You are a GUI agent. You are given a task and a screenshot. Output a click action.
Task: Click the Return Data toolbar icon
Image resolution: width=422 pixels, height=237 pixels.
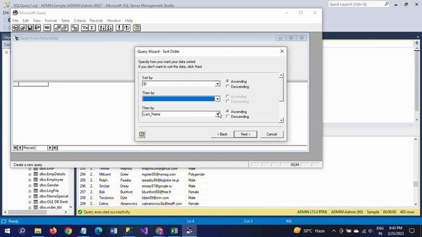pyautogui.click(x=37, y=28)
